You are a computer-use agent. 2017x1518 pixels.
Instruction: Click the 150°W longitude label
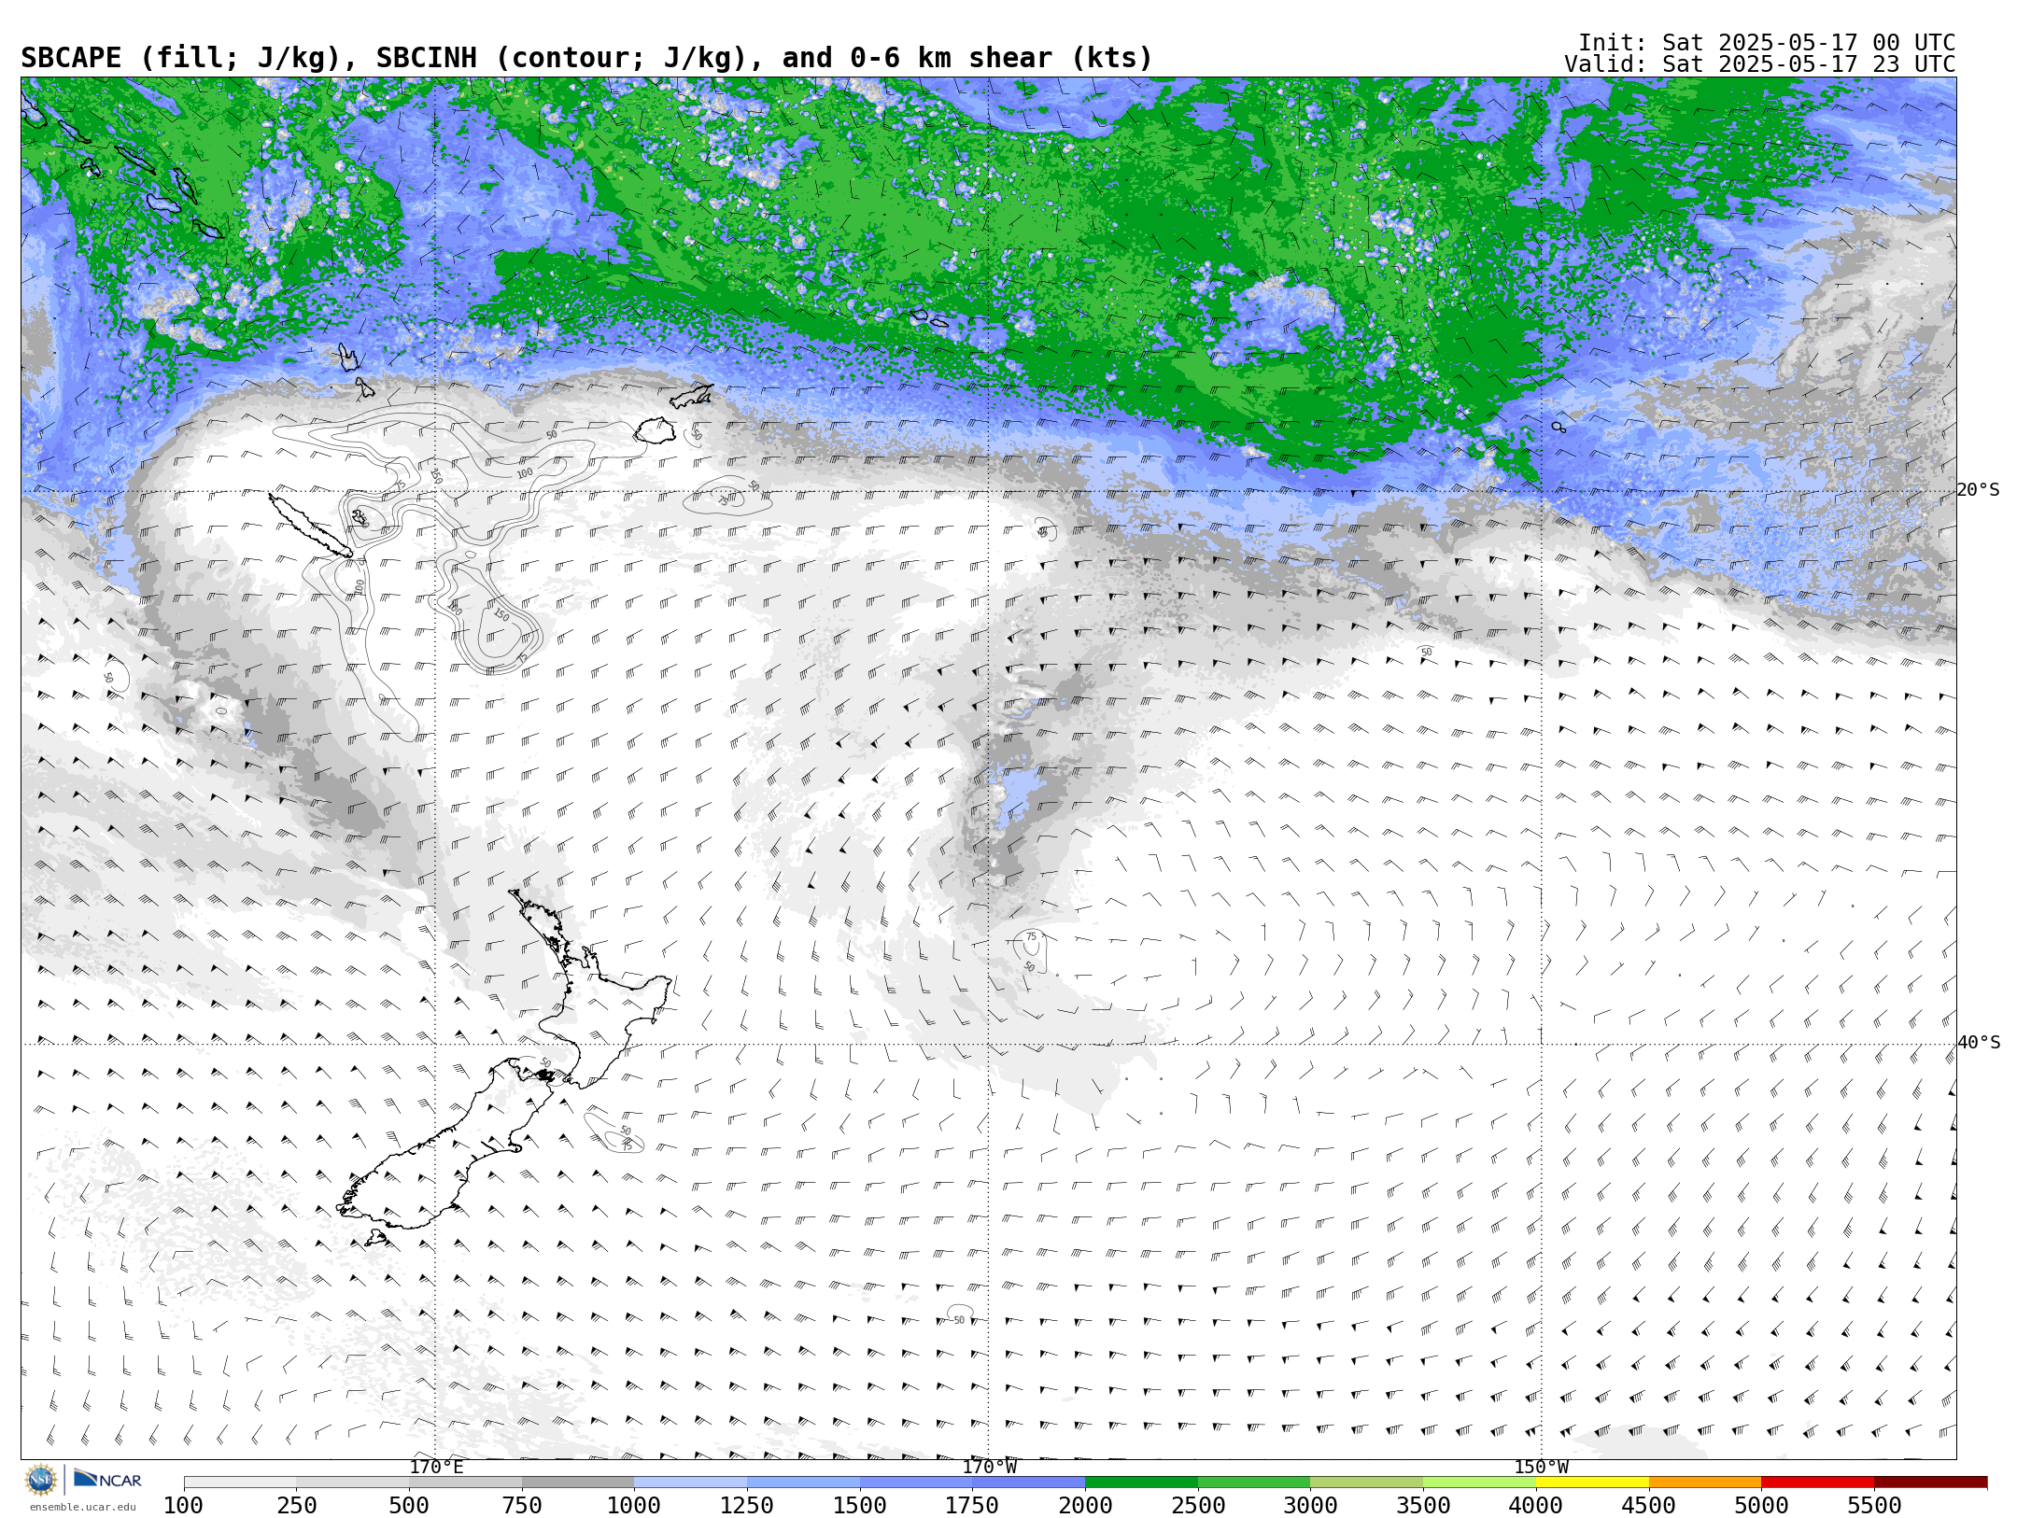(x=1541, y=1468)
